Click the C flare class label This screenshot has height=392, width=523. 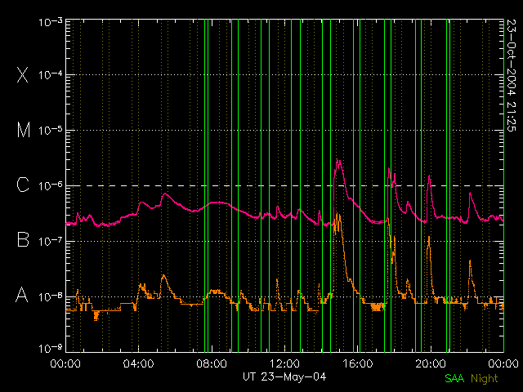[x=23, y=185]
